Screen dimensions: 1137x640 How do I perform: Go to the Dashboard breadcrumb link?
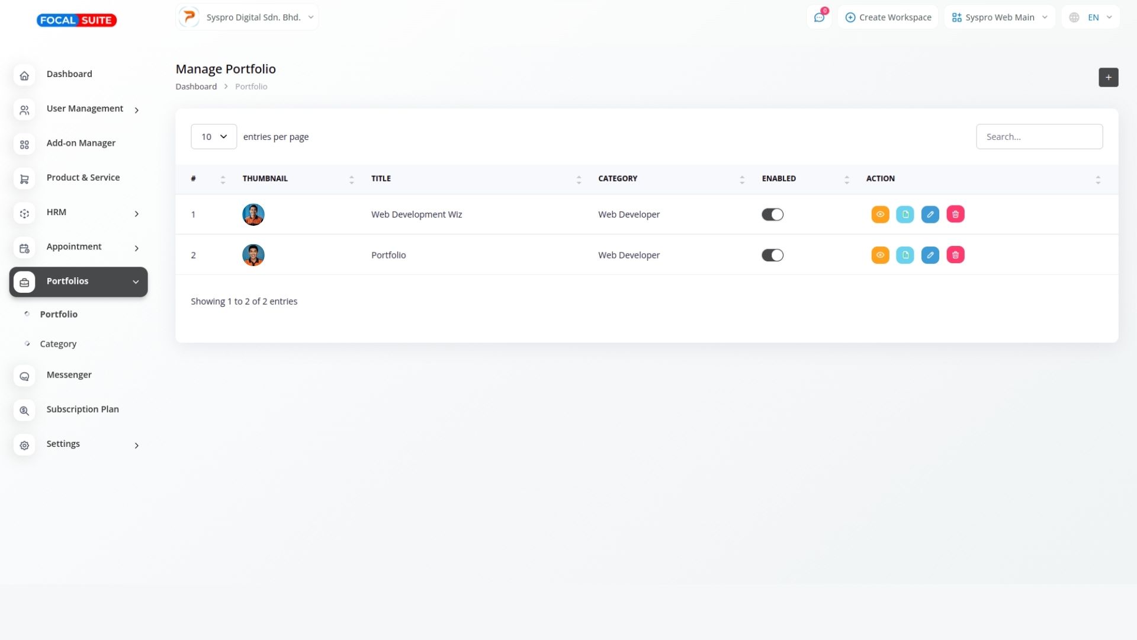coord(196,87)
